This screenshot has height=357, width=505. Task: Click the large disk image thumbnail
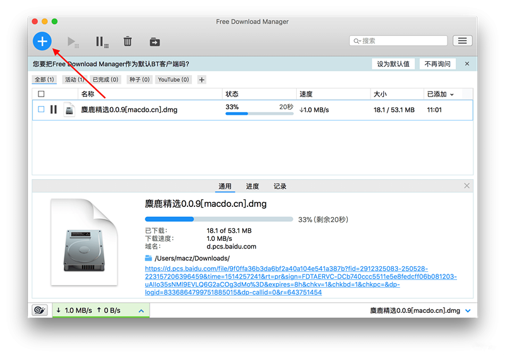point(85,242)
